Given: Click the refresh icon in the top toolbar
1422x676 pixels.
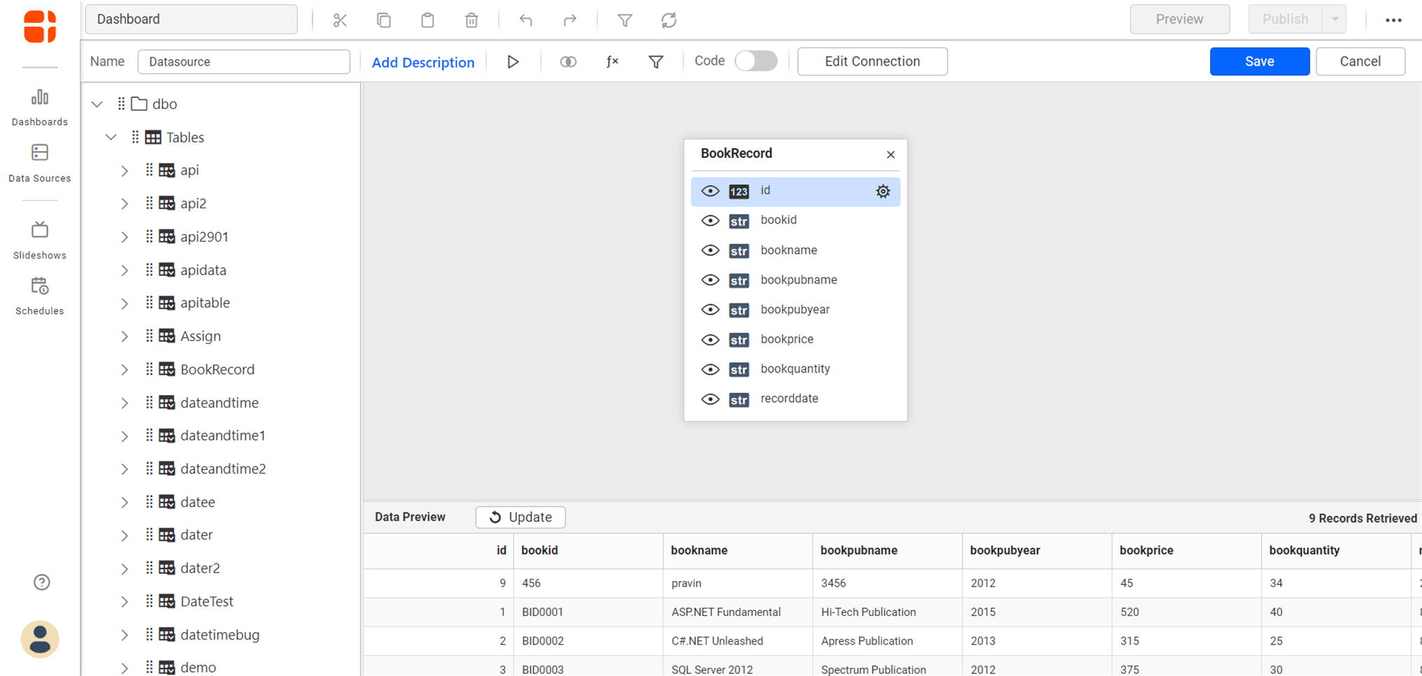Looking at the screenshot, I should 669,20.
